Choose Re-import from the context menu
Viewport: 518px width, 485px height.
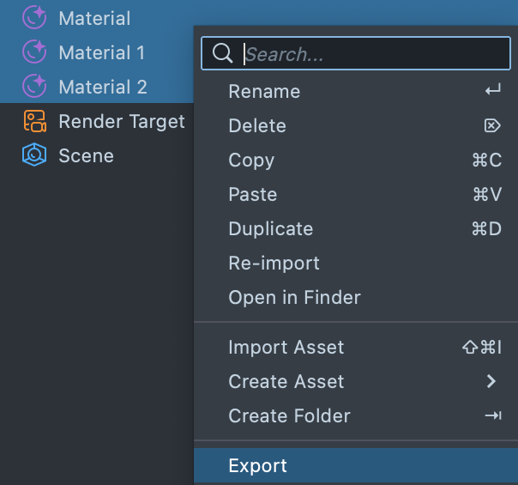point(274,263)
